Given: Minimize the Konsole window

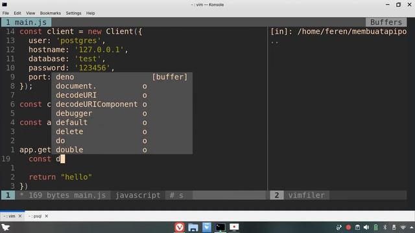Looking at the screenshot, I should pyautogui.click(x=388, y=5).
